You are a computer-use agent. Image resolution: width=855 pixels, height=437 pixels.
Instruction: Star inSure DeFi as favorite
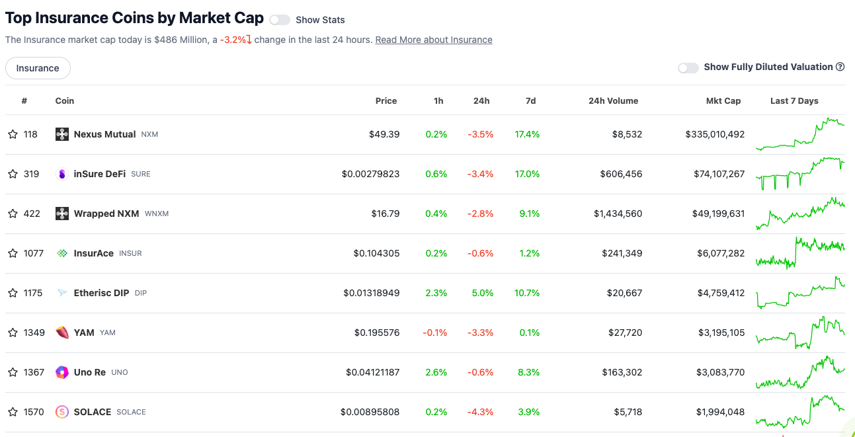[13, 174]
